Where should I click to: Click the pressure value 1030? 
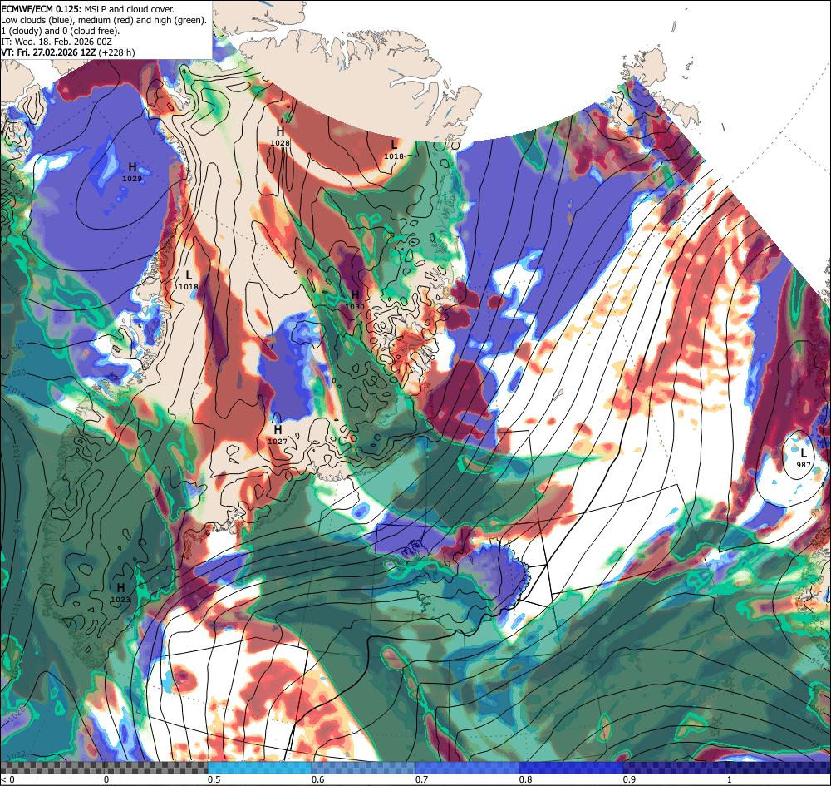pyautogui.click(x=355, y=307)
